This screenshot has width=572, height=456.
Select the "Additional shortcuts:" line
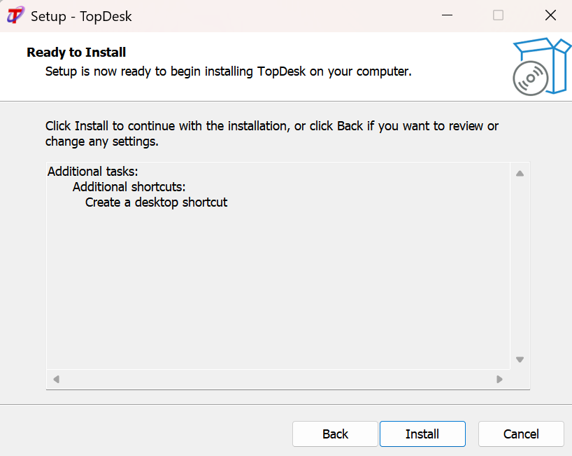(129, 187)
